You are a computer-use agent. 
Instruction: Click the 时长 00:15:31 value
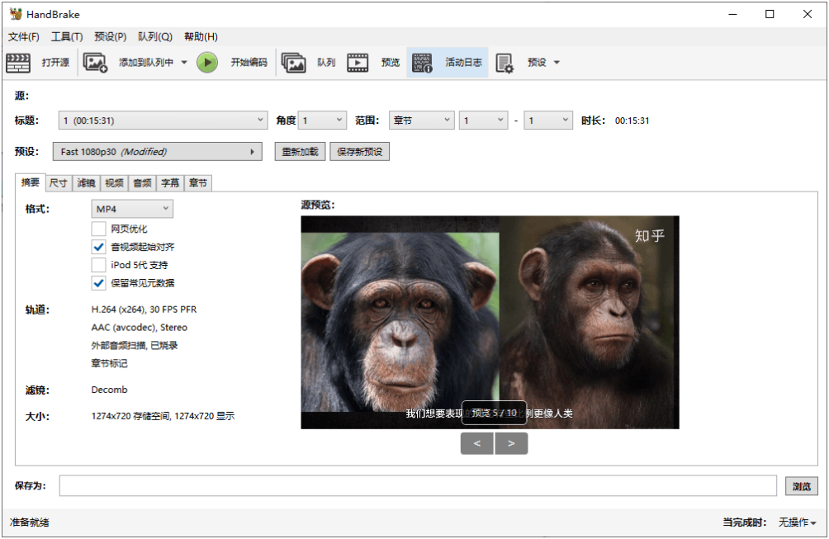632,121
